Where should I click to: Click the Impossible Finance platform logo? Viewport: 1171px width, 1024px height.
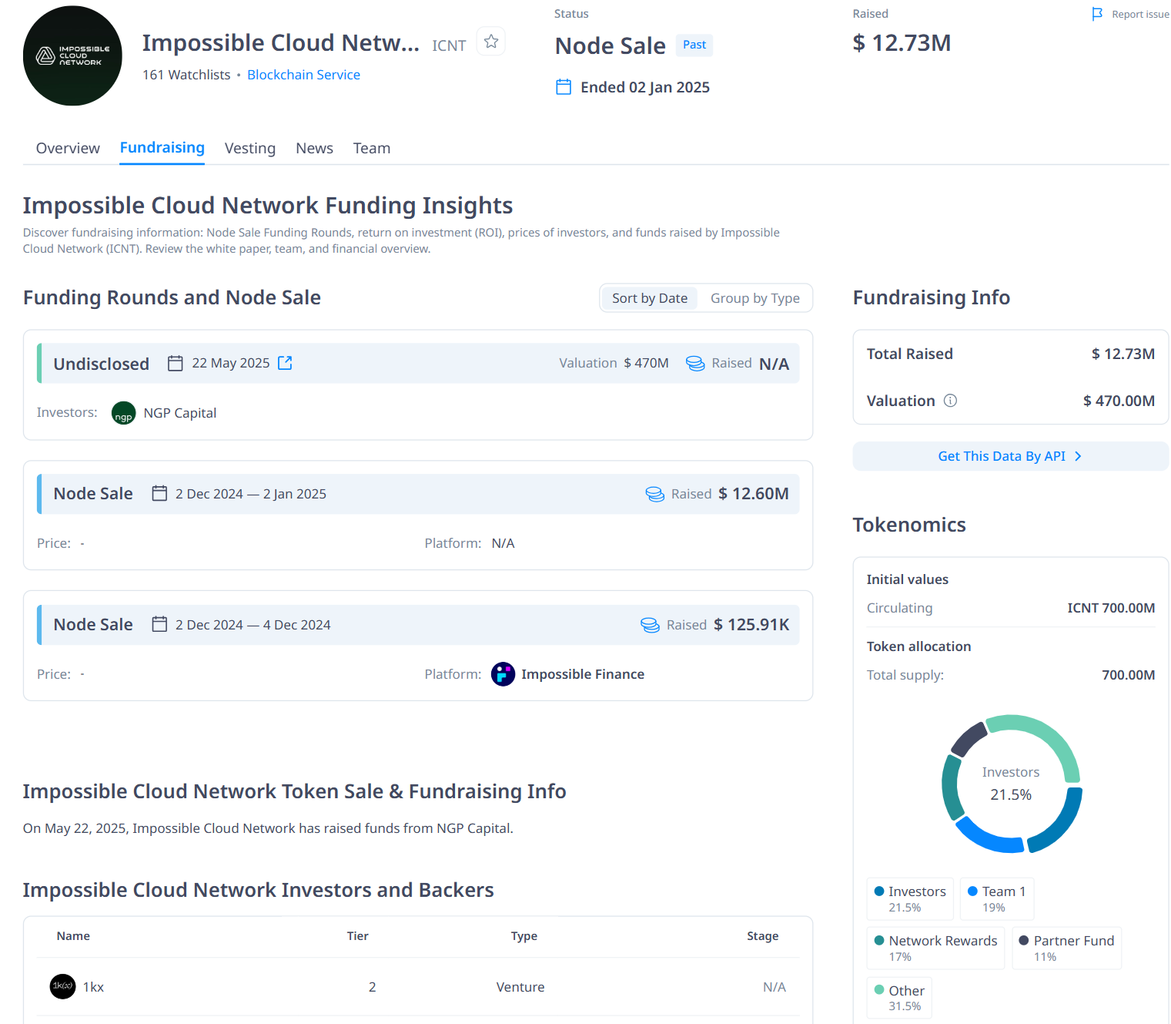tap(503, 674)
